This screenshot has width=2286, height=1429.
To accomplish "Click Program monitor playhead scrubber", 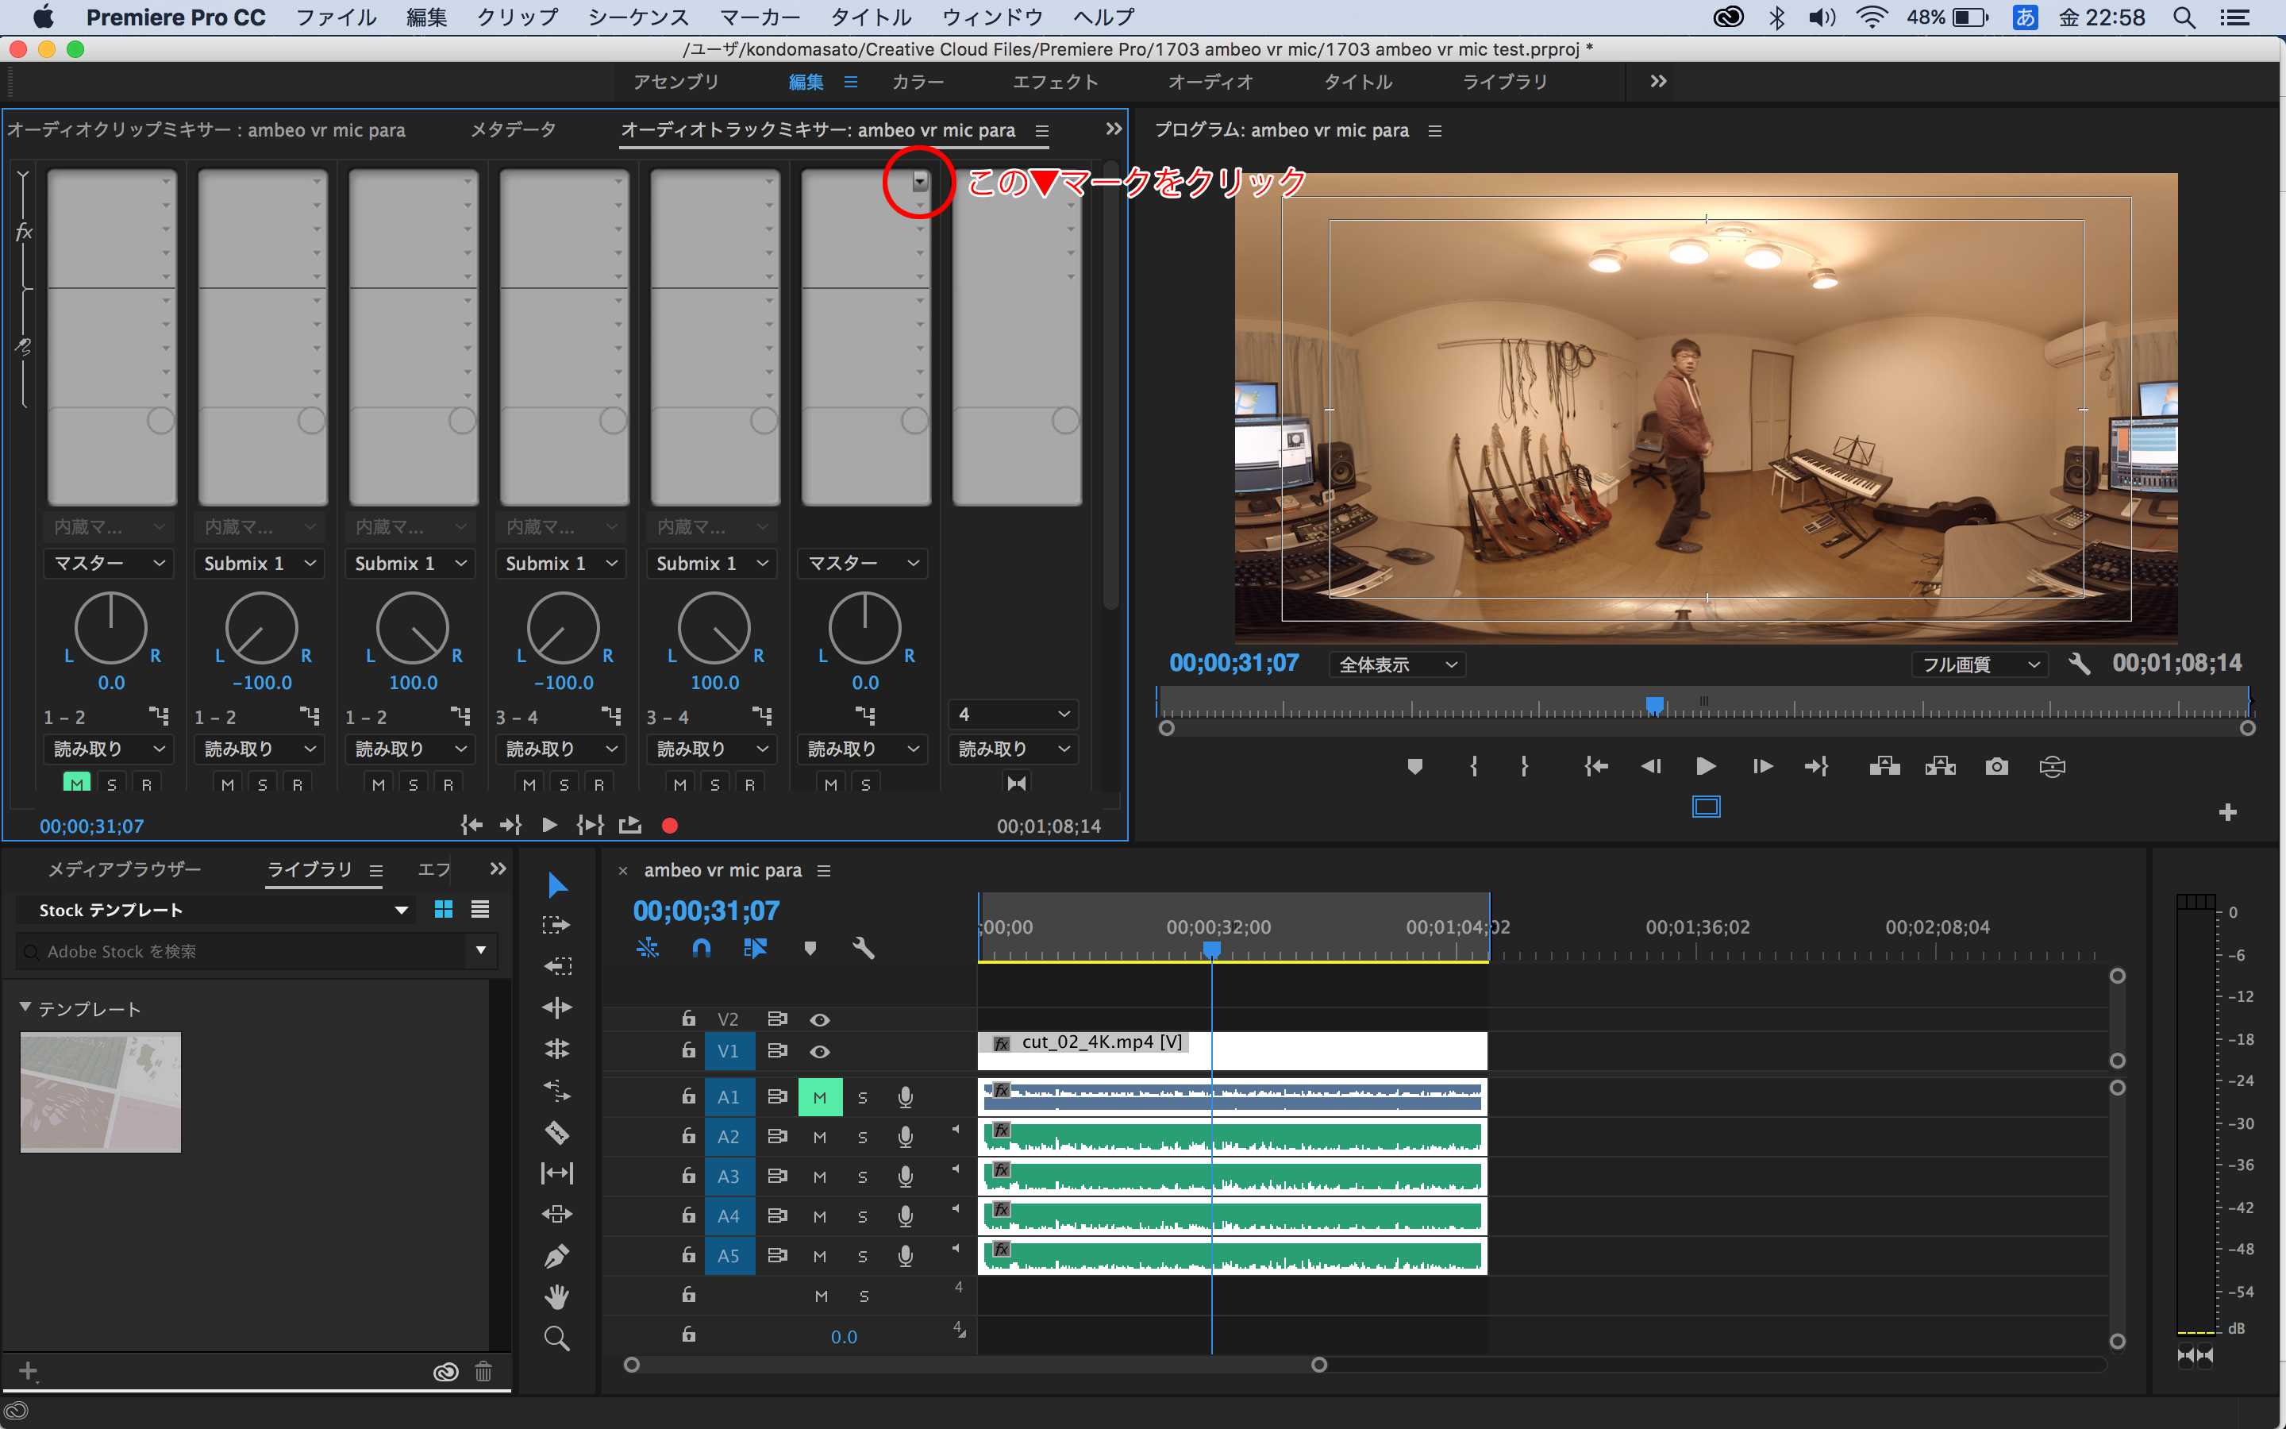I will point(1654,705).
